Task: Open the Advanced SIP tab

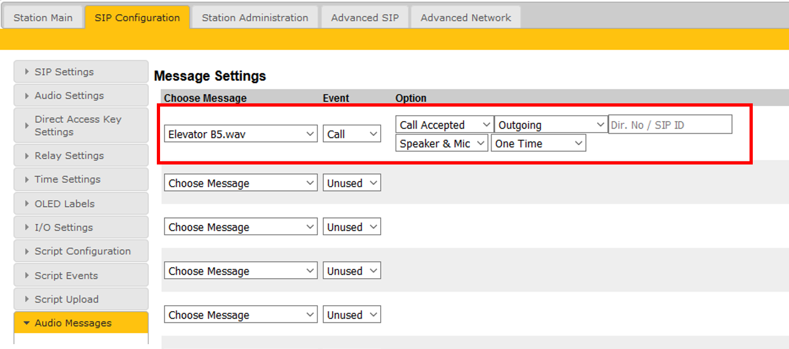Action: [x=365, y=17]
